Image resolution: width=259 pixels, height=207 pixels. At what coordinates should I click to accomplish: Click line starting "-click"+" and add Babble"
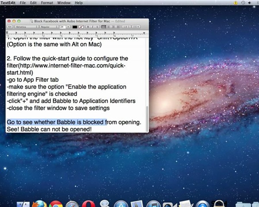tap(71, 101)
